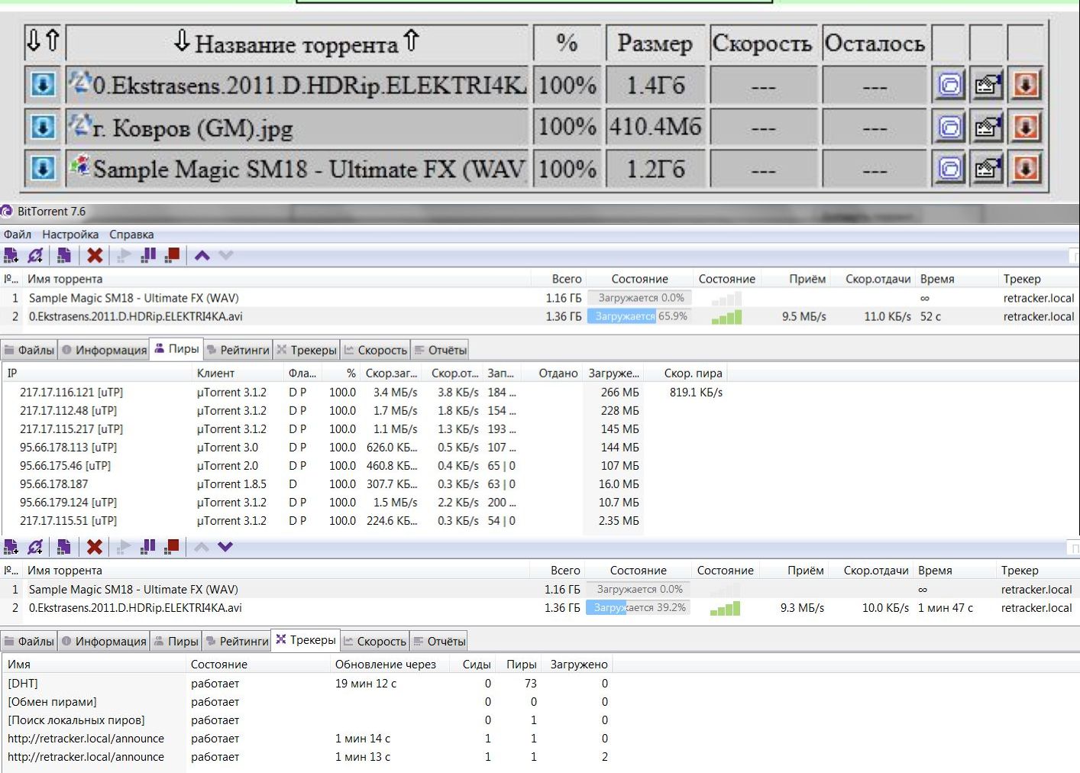
Task: Open the Справка menu
Action: pos(131,234)
